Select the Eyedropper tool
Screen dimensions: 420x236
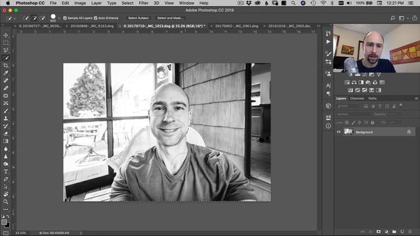[6, 73]
